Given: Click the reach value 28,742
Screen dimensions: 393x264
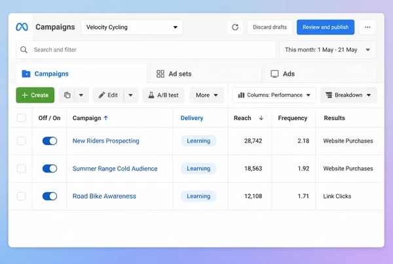Looking at the screenshot, I should (253, 140).
